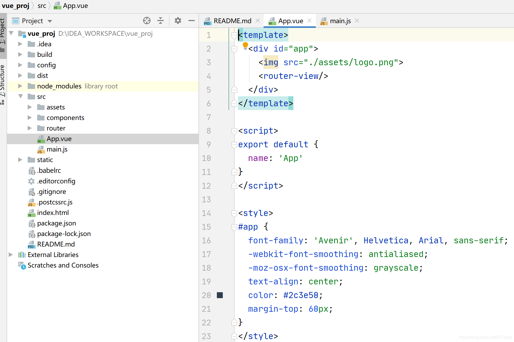
Task: Expand External Libraries node
Action: [x=11, y=255]
